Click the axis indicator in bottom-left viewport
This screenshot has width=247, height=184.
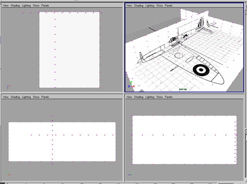(x=9, y=174)
